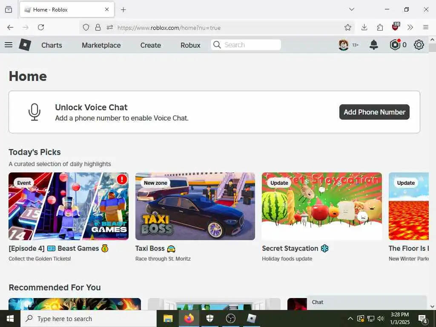Show hidden system tray icons
Image resolution: width=436 pixels, height=327 pixels.
pyautogui.click(x=350, y=318)
